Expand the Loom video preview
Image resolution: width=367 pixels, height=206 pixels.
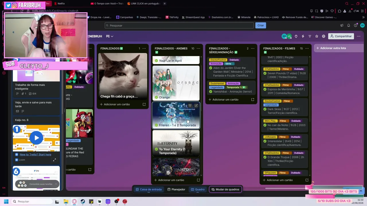click(x=54, y=160)
